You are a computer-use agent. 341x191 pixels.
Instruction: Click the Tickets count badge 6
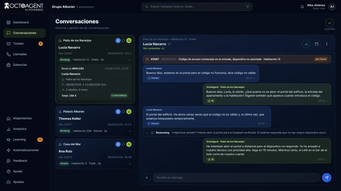point(40,44)
